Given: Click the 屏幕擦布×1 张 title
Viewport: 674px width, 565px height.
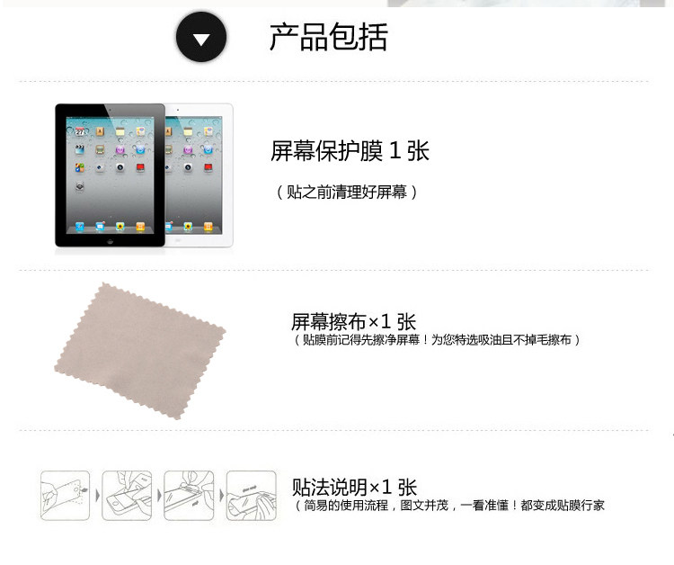Looking at the screenshot, I should click(353, 321).
